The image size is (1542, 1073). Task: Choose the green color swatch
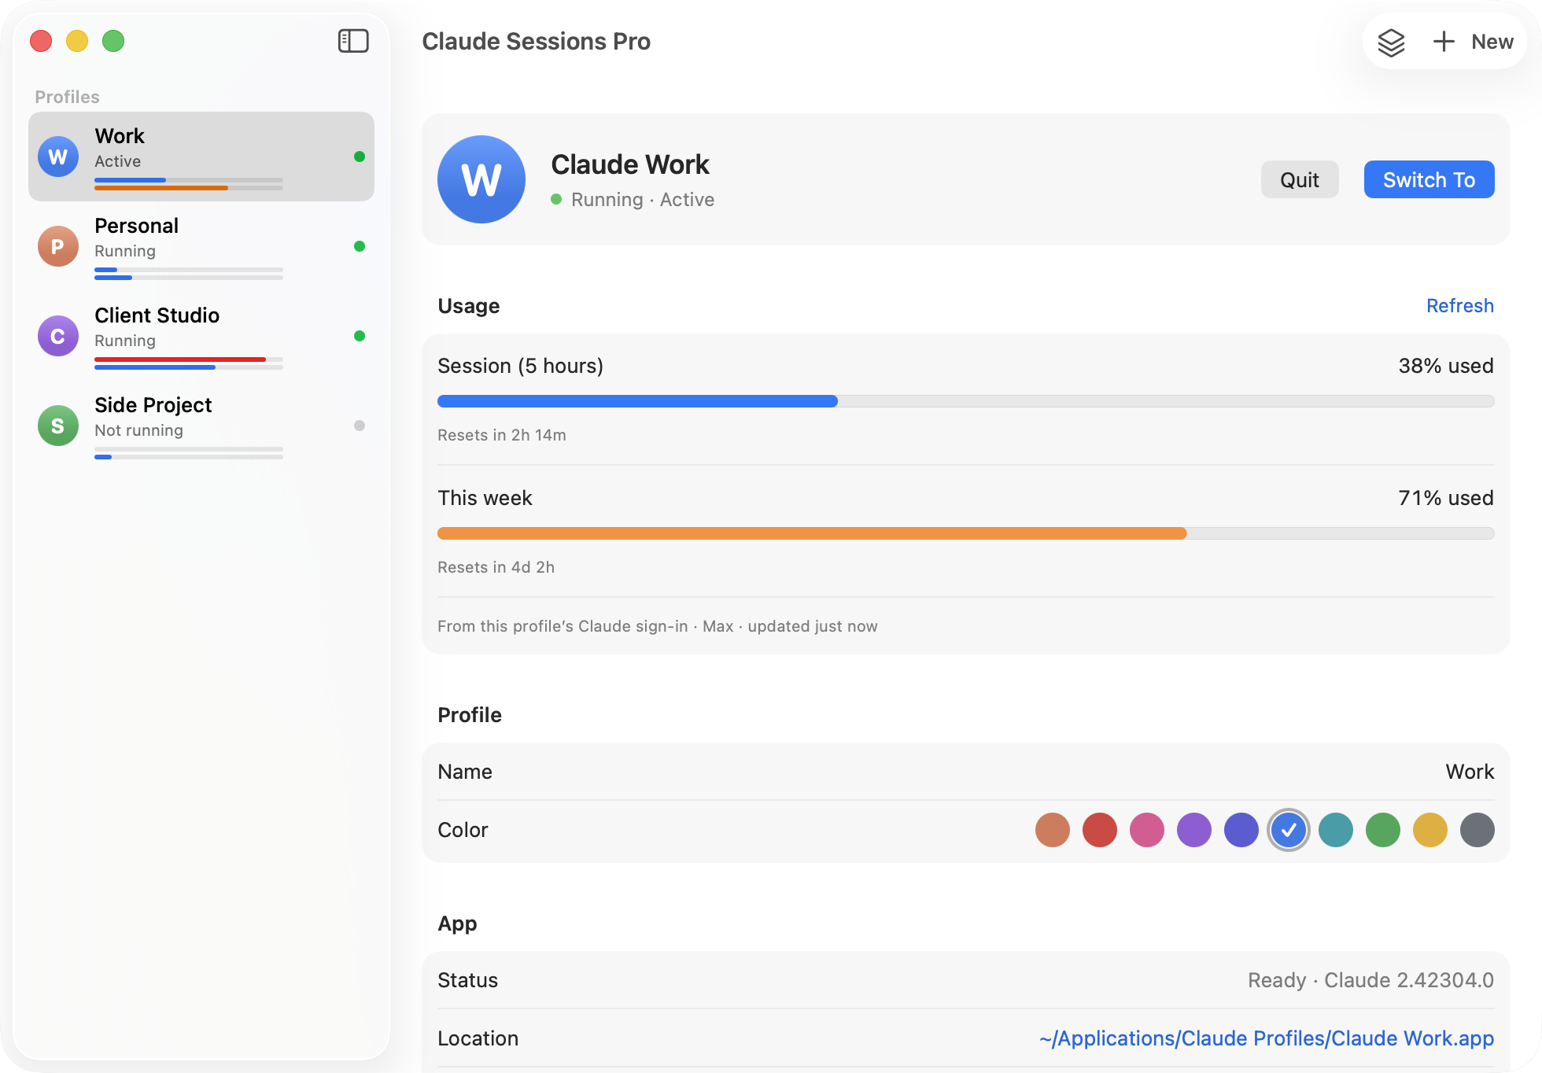point(1383,830)
